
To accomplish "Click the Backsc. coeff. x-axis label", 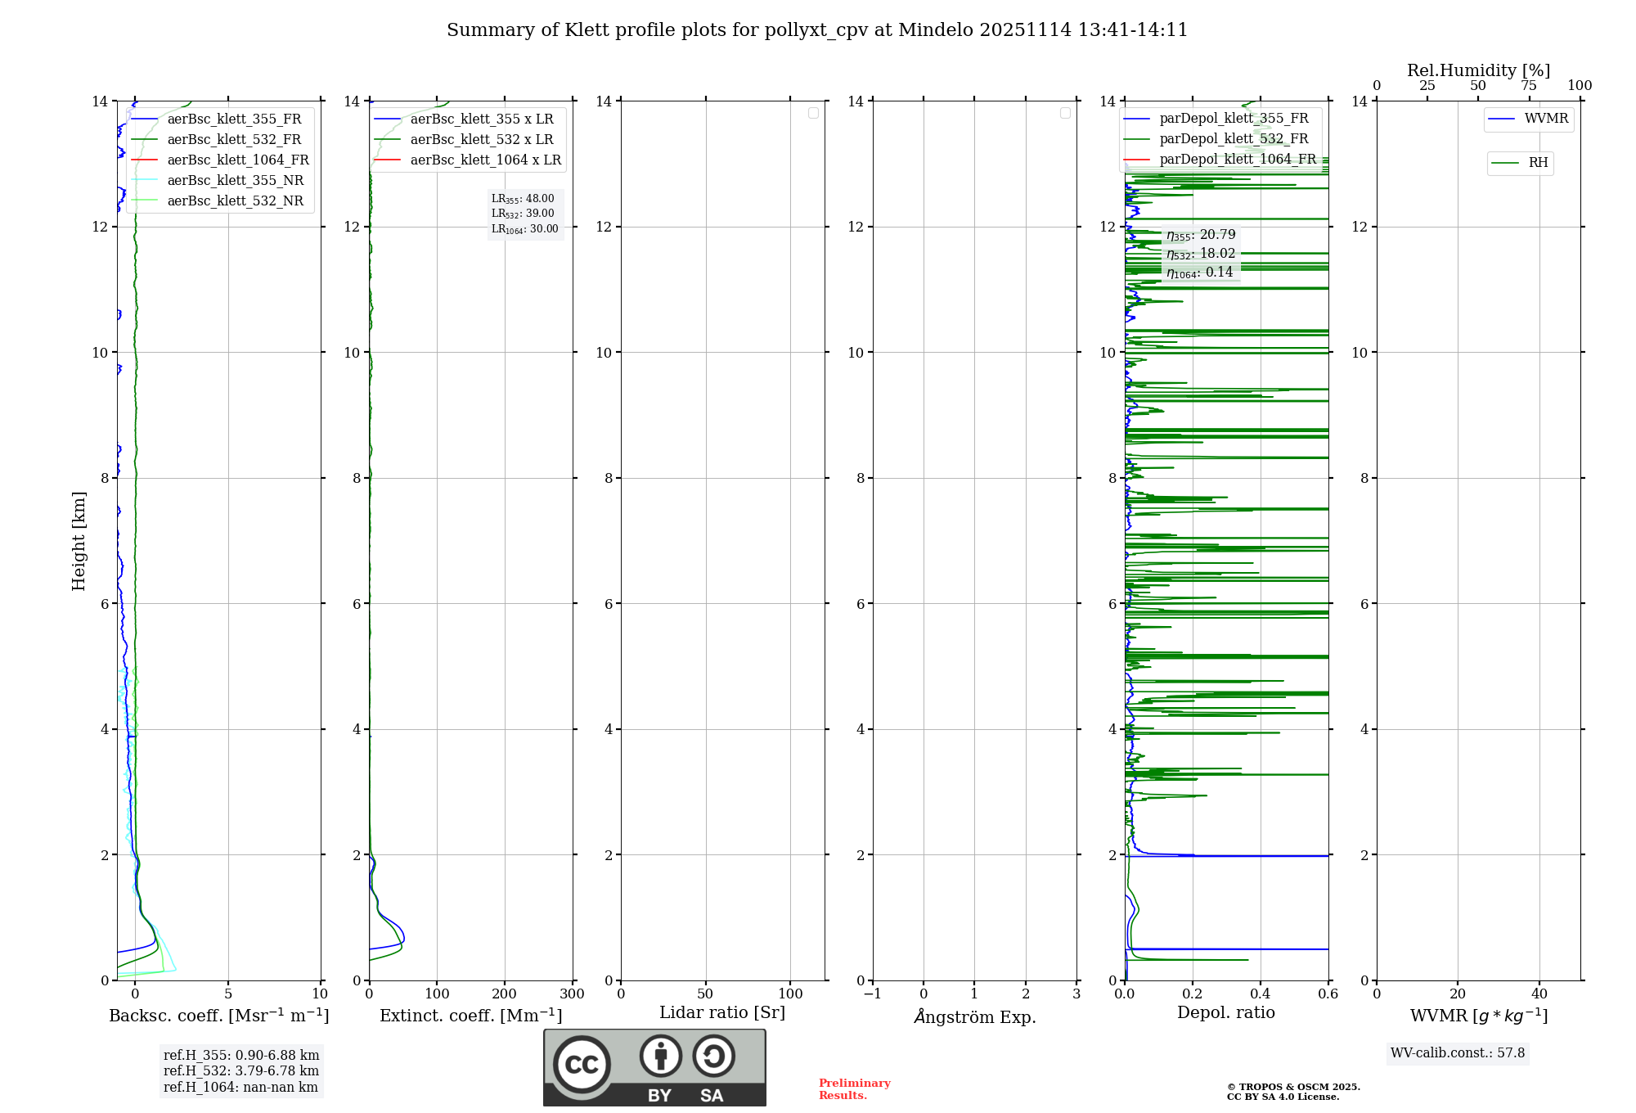I will pyautogui.click(x=218, y=1016).
